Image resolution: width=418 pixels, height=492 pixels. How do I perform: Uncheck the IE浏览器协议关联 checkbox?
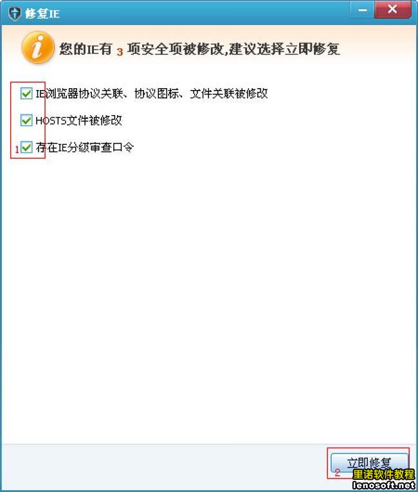26,93
